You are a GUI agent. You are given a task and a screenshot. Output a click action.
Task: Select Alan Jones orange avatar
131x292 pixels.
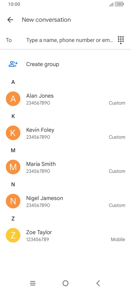point(13,99)
